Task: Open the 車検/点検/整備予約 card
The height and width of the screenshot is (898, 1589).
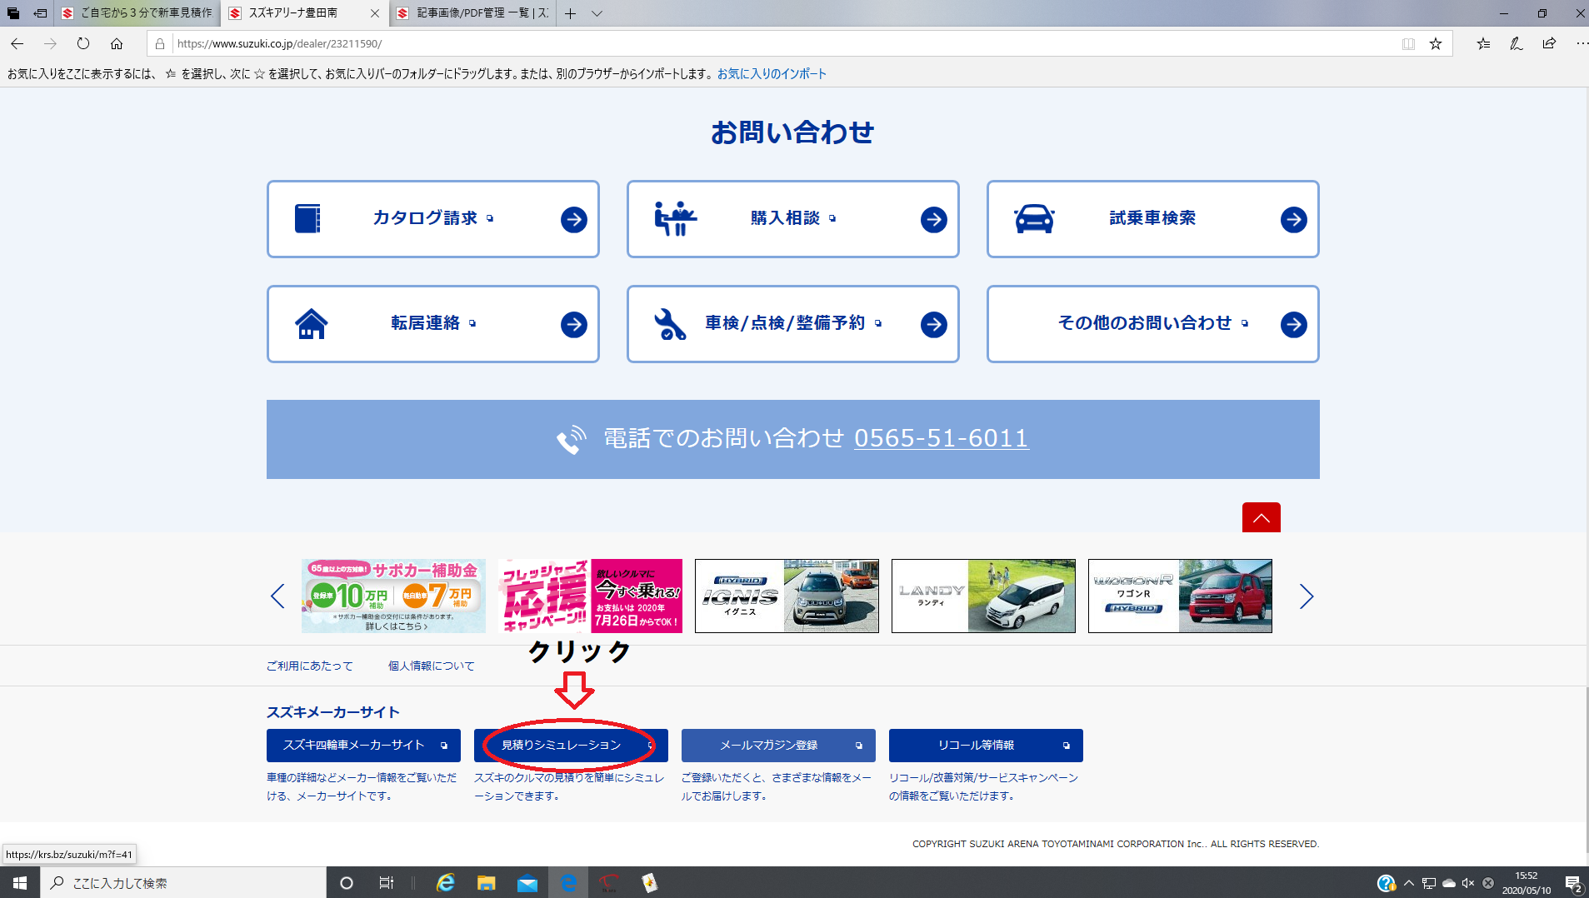Action: click(x=792, y=324)
